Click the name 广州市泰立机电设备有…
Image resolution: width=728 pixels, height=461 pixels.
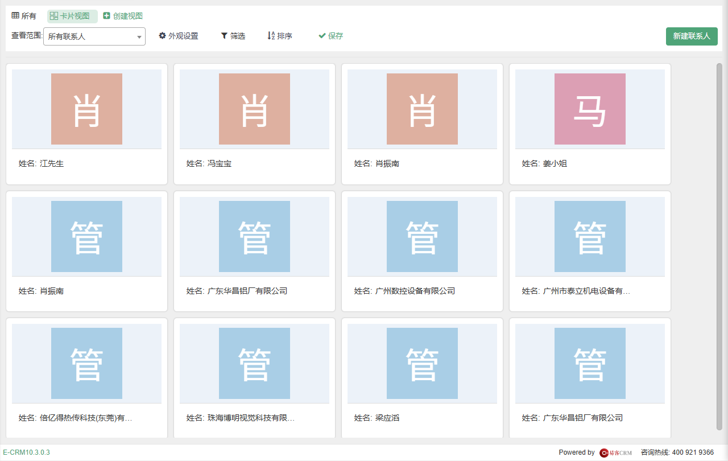[x=586, y=291]
